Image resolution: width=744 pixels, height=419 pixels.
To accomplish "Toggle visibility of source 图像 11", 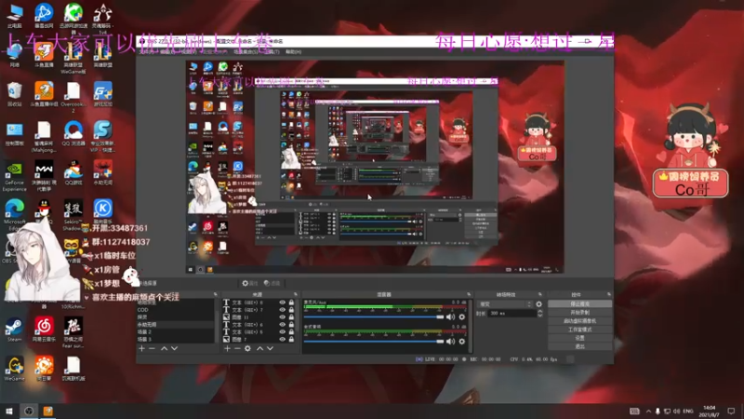I will coord(283,317).
